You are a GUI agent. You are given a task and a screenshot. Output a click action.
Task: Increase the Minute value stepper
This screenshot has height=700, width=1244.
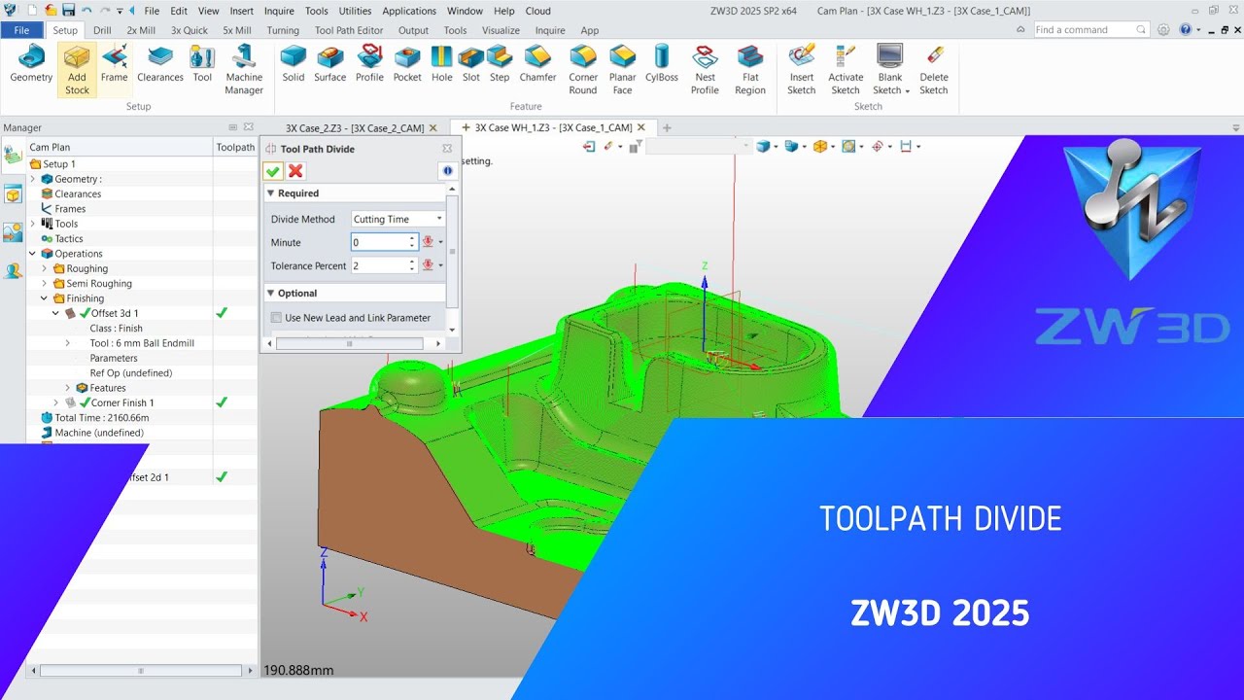click(412, 238)
